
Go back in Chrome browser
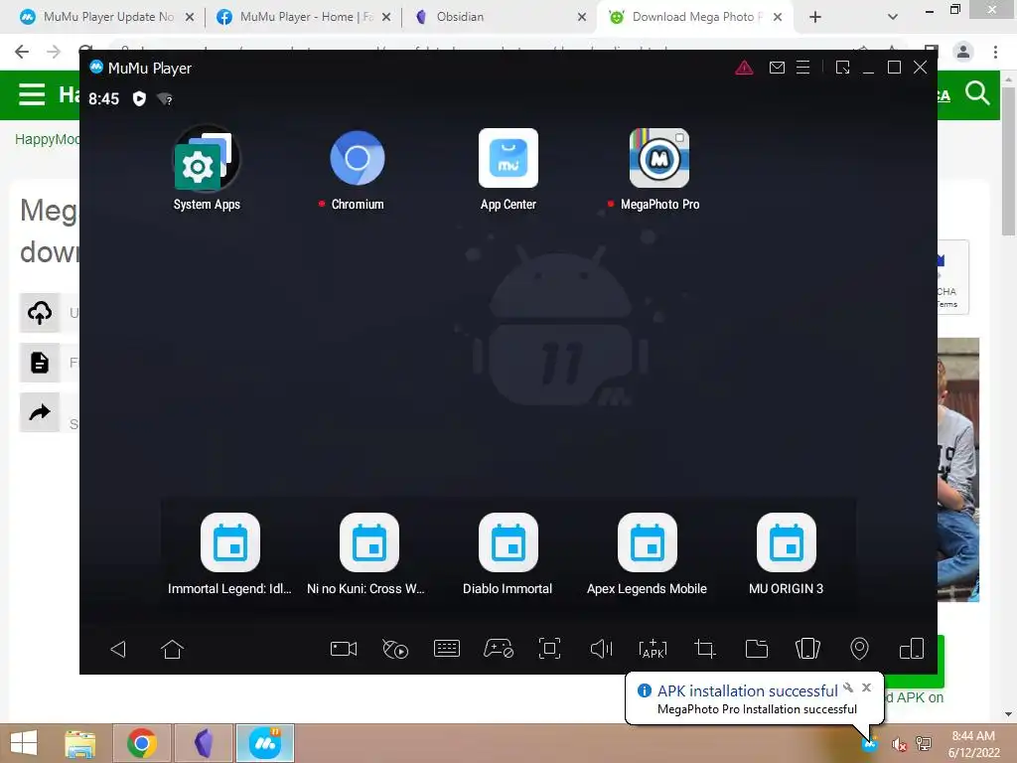[22, 52]
